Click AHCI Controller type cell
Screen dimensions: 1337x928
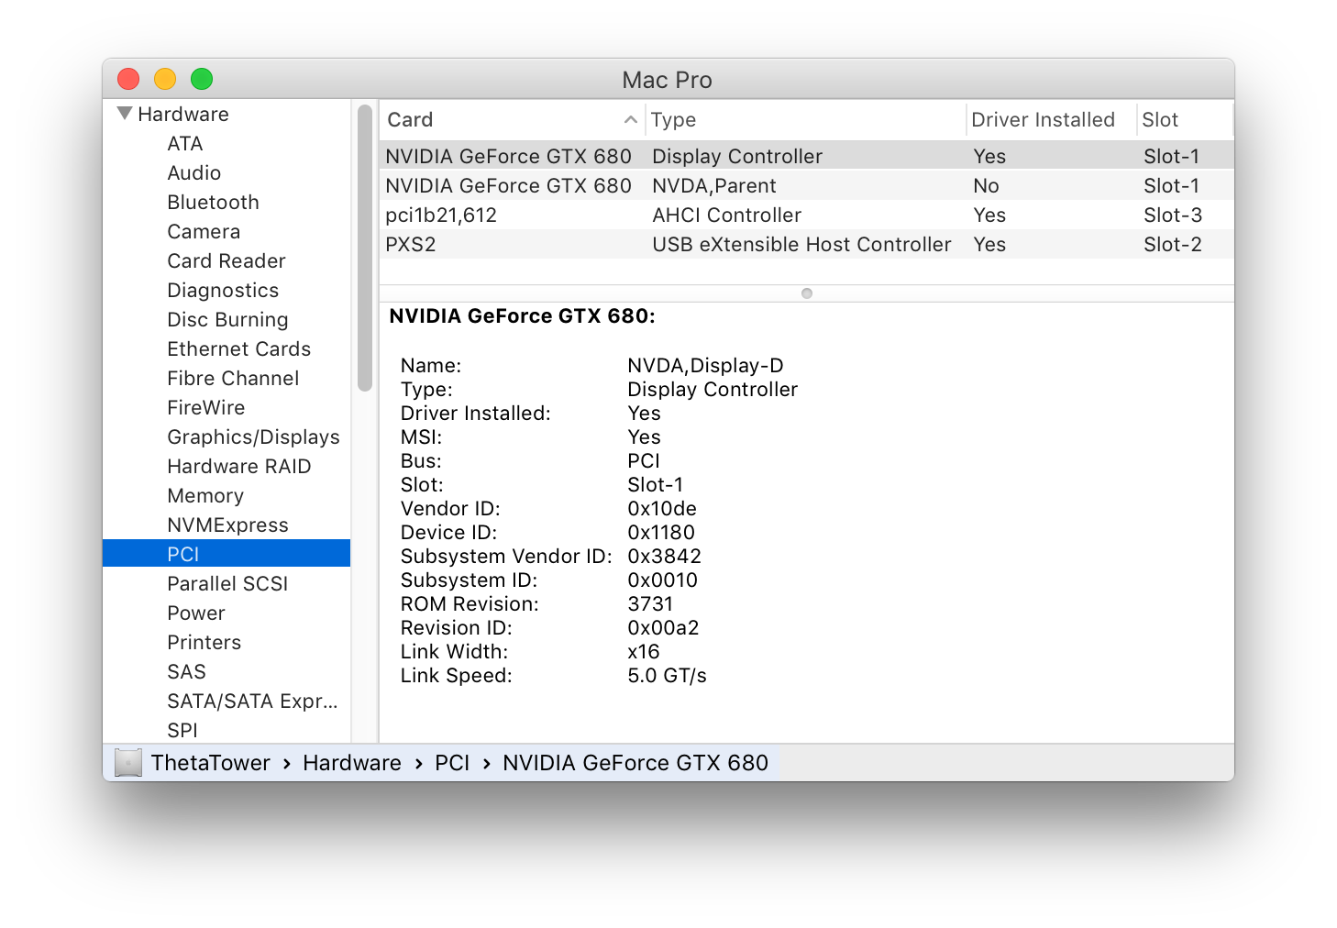(727, 215)
